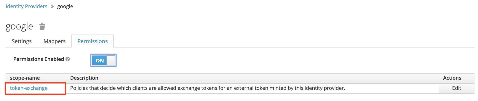Click the google page heading
The width and height of the screenshot is (478, 101).
[x=19, y=26]
